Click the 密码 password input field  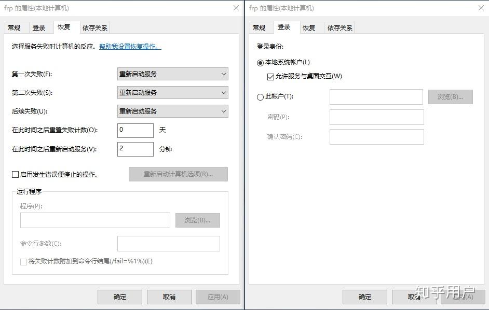tap(376, 117)
